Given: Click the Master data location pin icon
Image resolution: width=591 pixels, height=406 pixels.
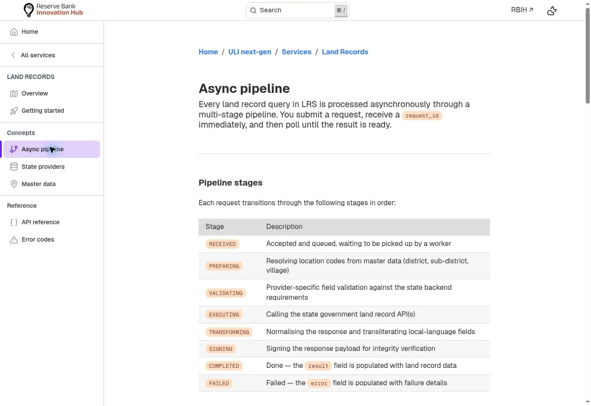Looking at the screenshot, I should (14, 184).
